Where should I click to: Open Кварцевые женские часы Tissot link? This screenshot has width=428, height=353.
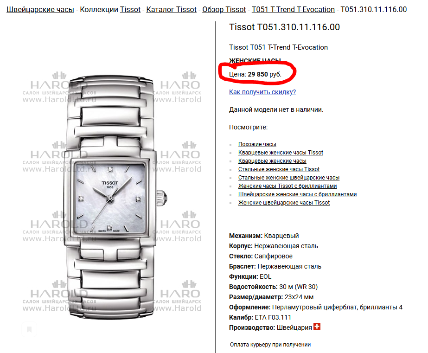pyautogui.click(x=281, y=153)
